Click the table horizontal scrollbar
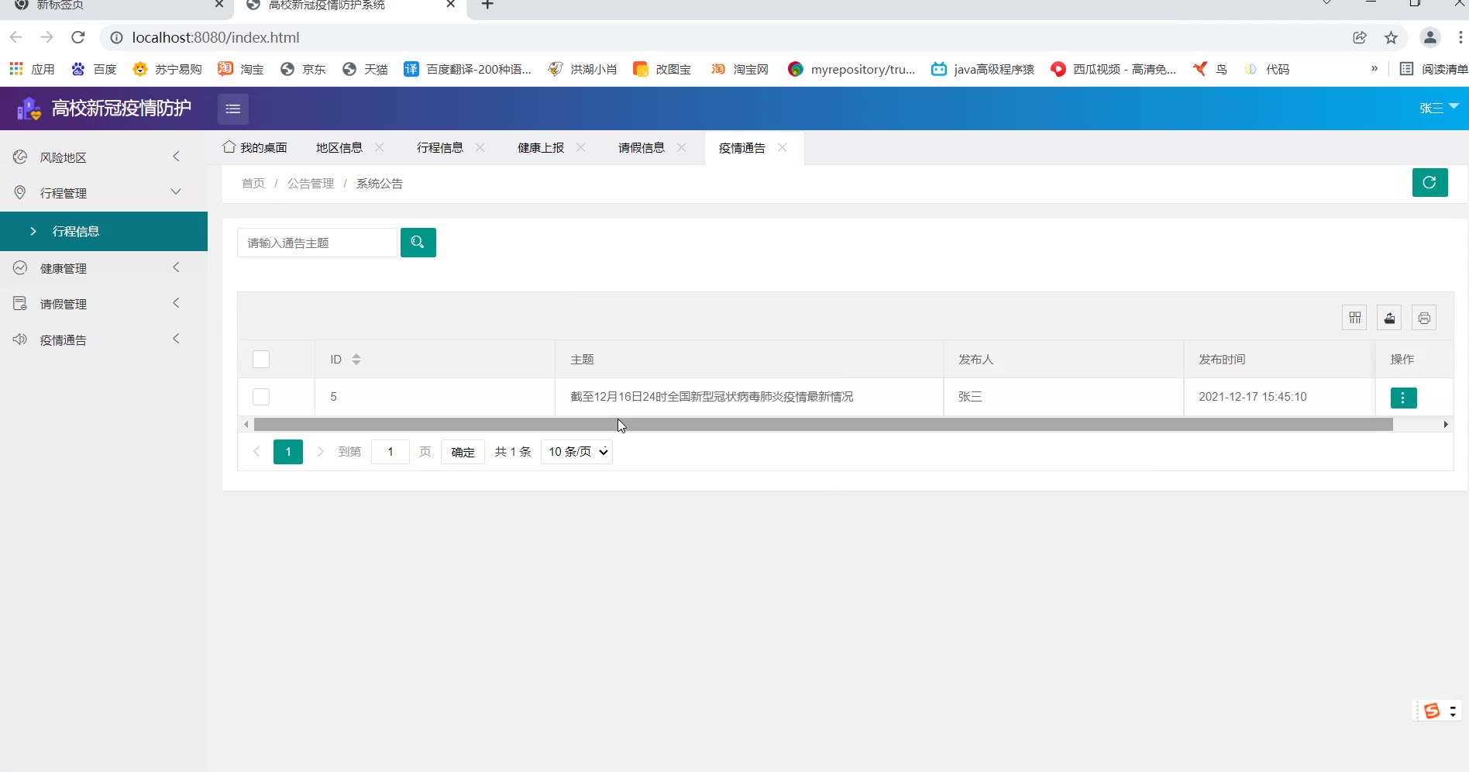 [823, 425]
